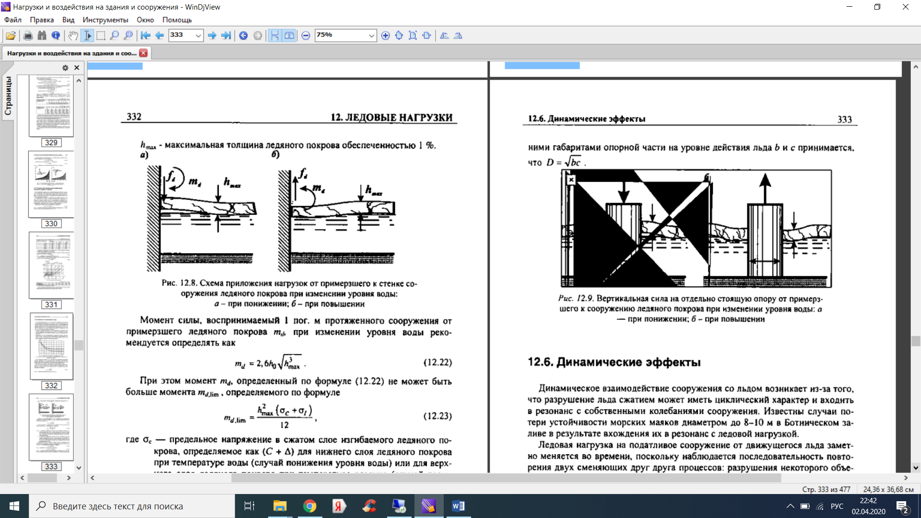Select the rectangular marquee selection tool
The image size is (921, 518).
pos(101,35)
